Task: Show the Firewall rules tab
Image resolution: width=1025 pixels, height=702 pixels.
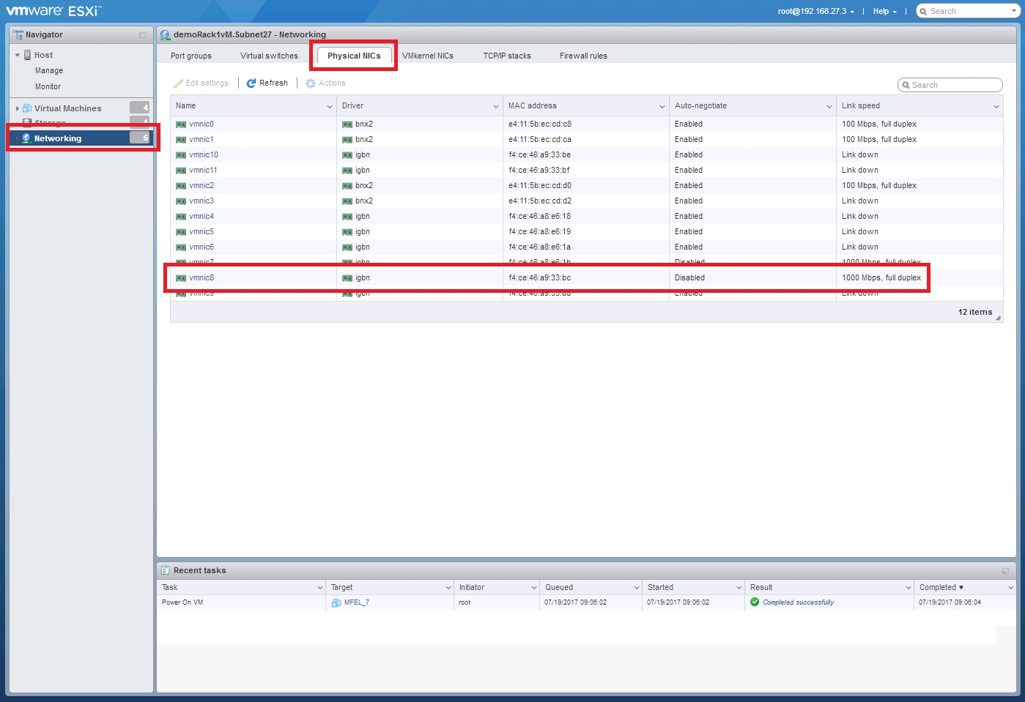Action: (583, 56)
